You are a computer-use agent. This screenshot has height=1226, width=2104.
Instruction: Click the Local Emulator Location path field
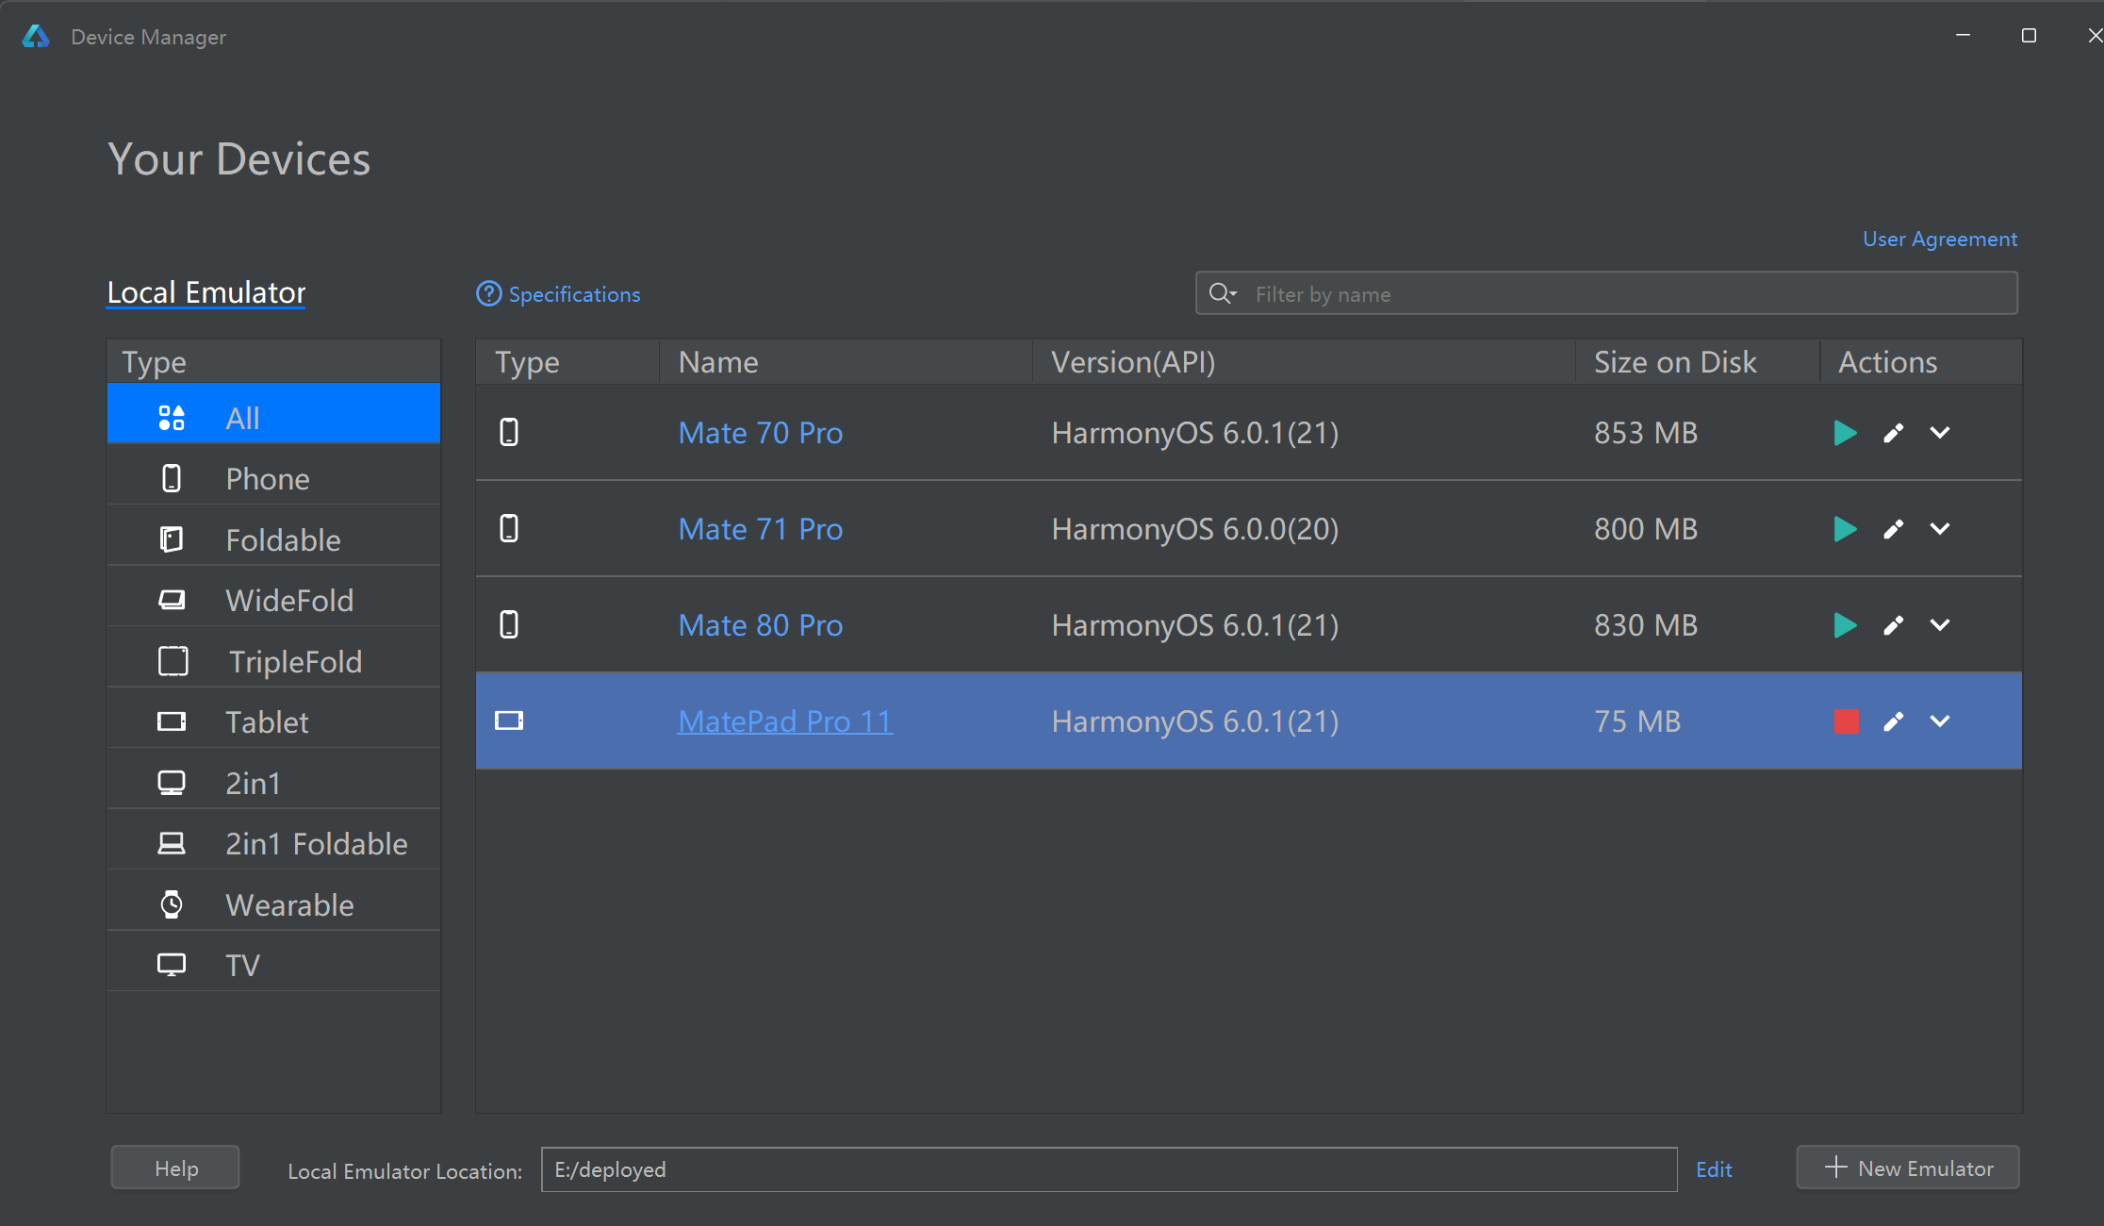pyautogui.click(x=1109, y=1169)
